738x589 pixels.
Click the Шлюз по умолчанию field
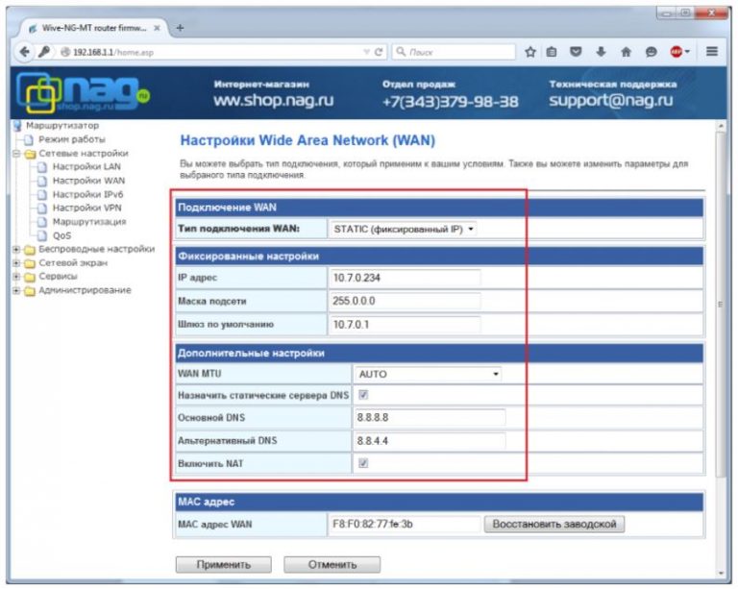tap(405, 324)
